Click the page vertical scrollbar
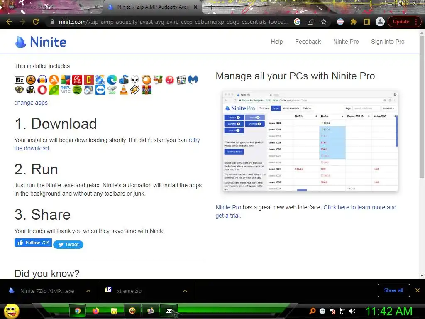425x319 pixels. (x=422, y=107)
